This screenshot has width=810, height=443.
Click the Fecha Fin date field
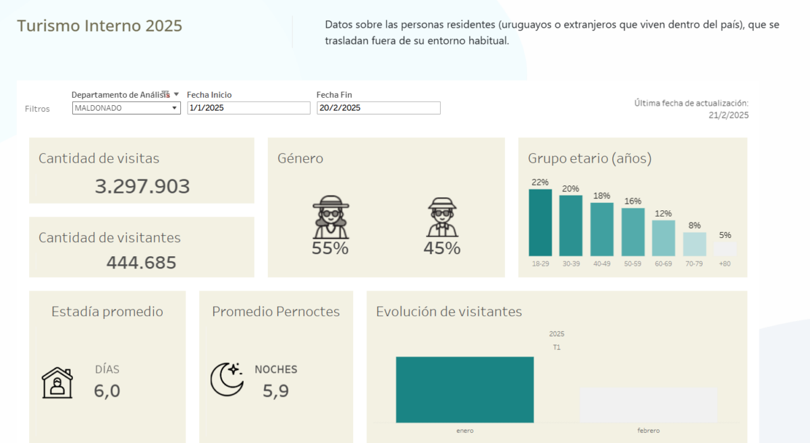click(379, 108)
